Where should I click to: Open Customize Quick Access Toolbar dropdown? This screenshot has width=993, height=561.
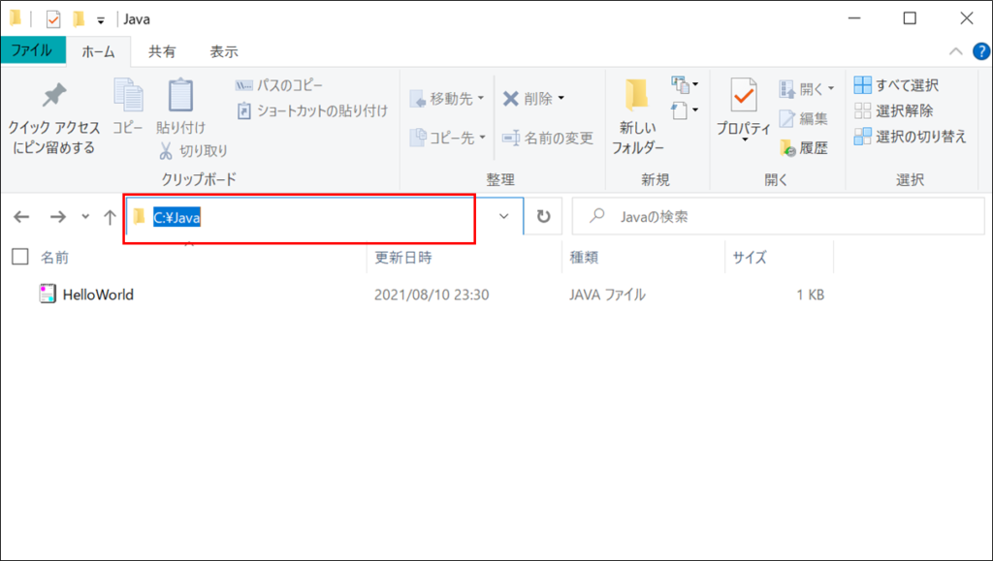pyautogui.click(x=101, y=21)
